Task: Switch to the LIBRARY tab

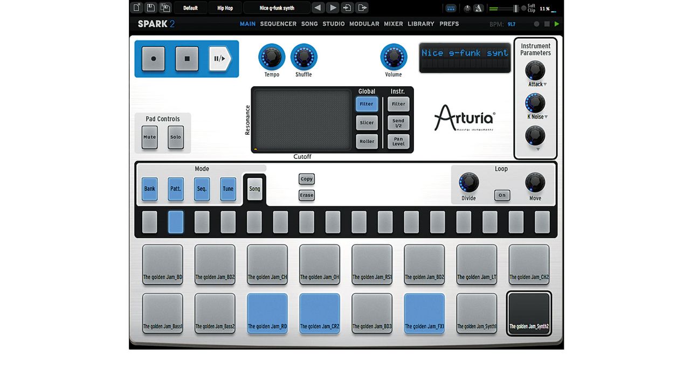Action: pyautogui.click(x=421, y=24)
